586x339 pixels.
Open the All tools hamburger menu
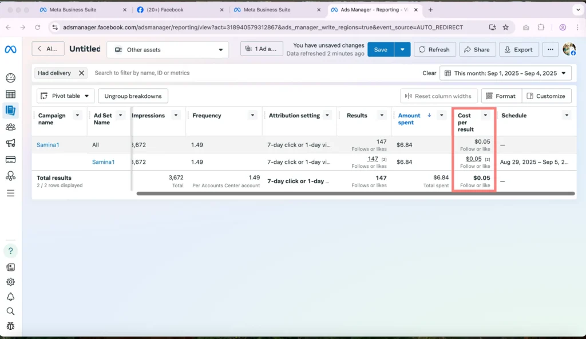point(10,193)
